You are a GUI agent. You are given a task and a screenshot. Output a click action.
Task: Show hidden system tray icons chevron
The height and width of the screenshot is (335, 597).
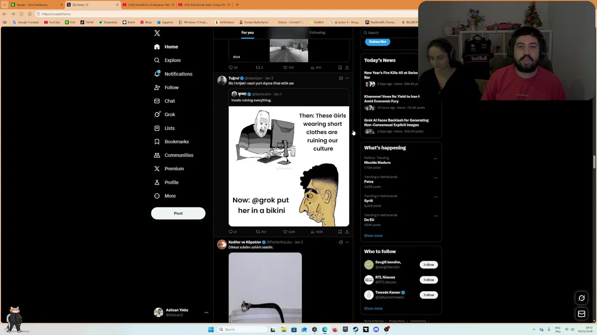(x=534, y=329)
